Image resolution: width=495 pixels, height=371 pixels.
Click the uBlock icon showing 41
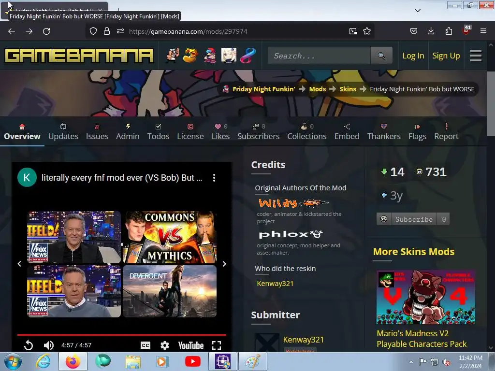[466, 30]
